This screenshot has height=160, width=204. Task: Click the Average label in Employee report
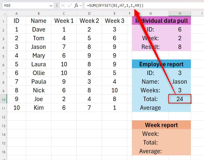[x=150, y=108]
